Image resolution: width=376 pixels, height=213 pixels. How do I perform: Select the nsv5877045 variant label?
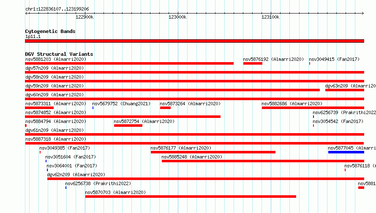pos(352,148)
